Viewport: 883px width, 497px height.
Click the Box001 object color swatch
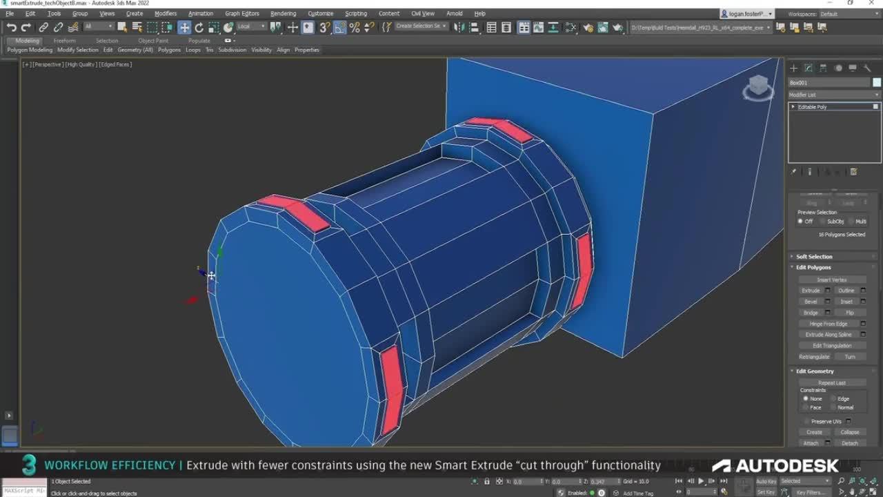[877, 82]
